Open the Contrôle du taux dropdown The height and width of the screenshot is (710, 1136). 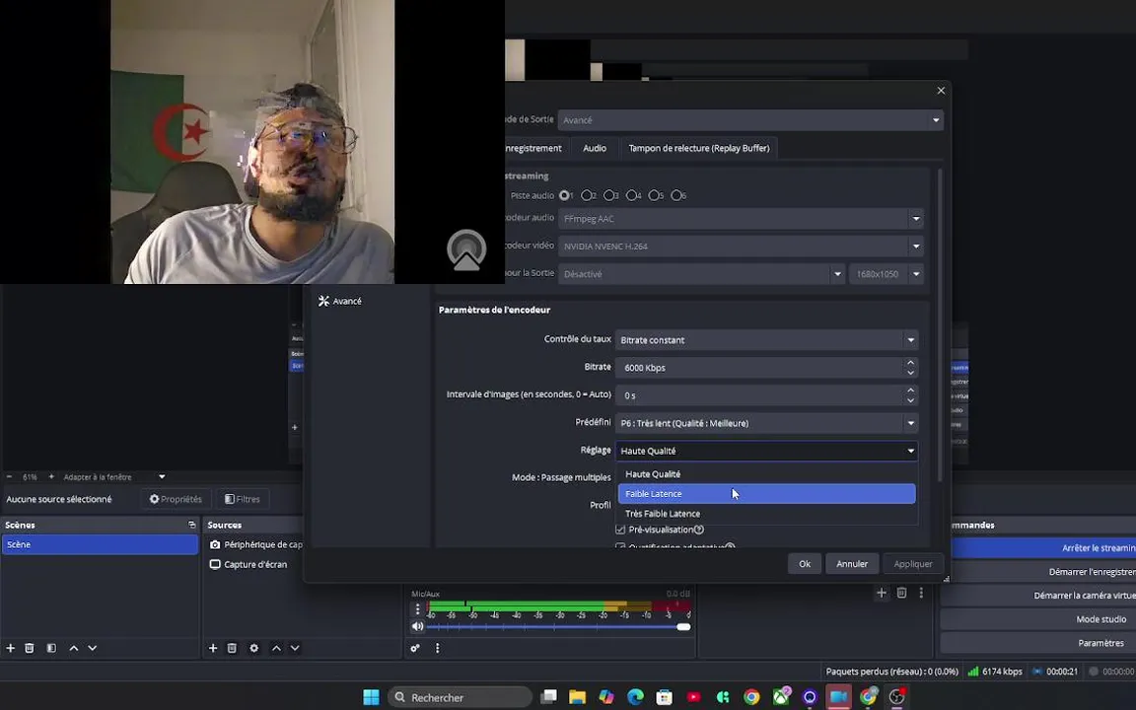pyautogui.click(x=766, y=340)
